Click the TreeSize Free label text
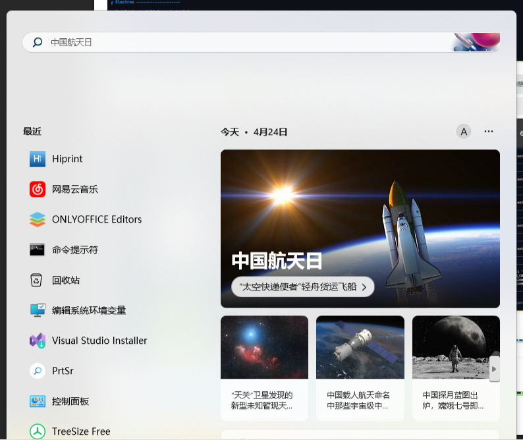The height and width of the screenshot is (440, 523). tap(81, 431)
